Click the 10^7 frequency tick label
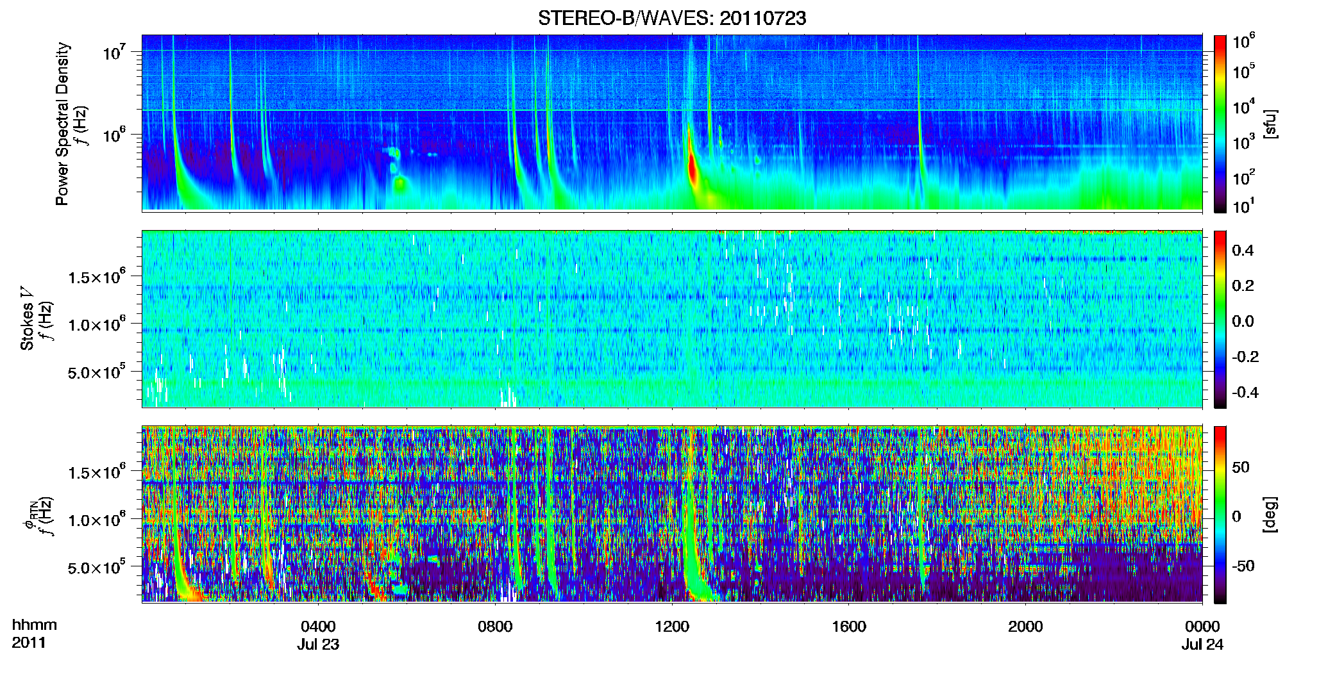This screenshot has width=1344, height=692. click(x=114, y=52)
